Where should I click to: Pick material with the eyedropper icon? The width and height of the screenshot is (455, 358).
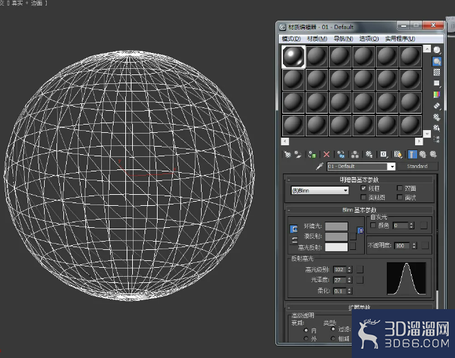[x=319, y=166]
